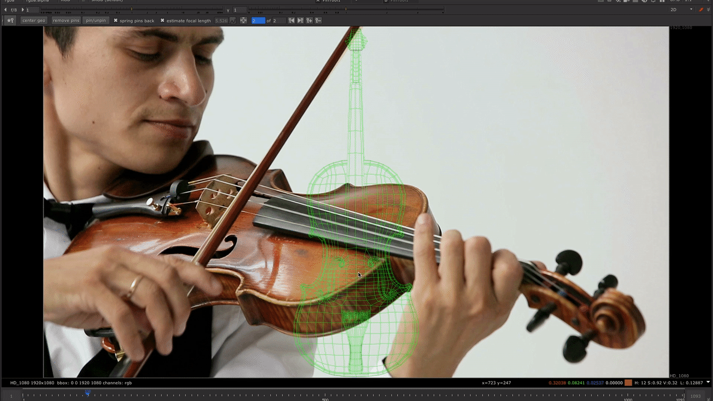
Task: Click the timeline end frame field 1093
Action: [x=696, y=396]
